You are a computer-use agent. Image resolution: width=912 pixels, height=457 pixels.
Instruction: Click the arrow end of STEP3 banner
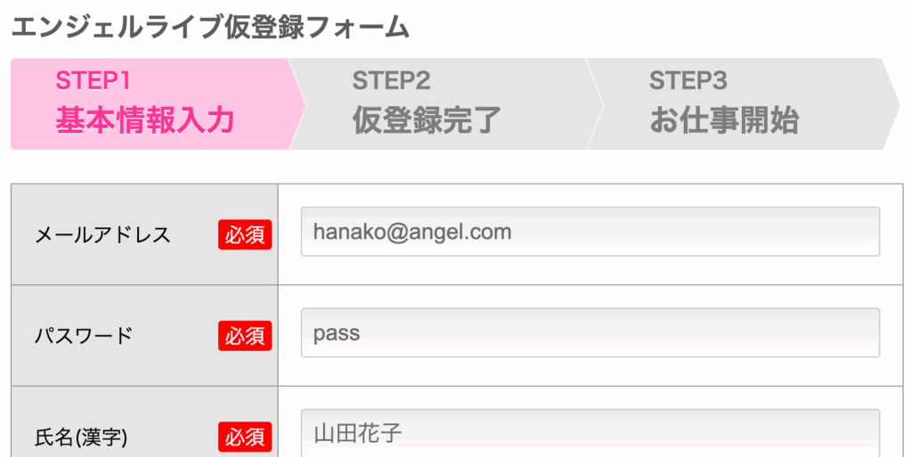pos(892,104)
